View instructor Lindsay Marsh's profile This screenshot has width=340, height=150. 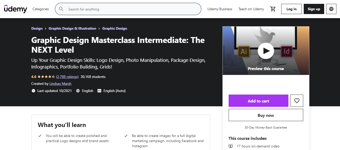(x=60, y=84)
